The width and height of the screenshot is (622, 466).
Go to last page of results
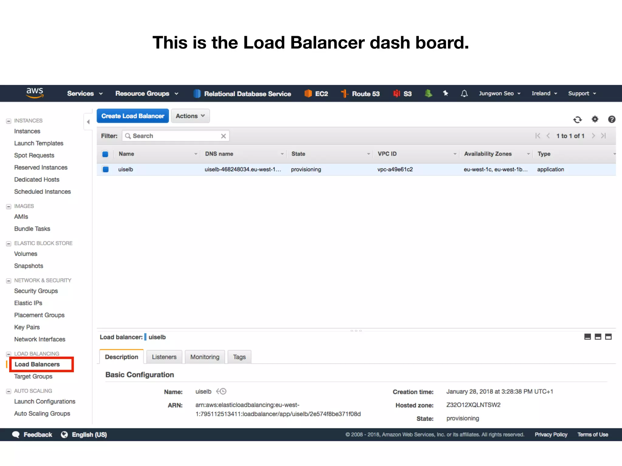[x=603, y=136]
